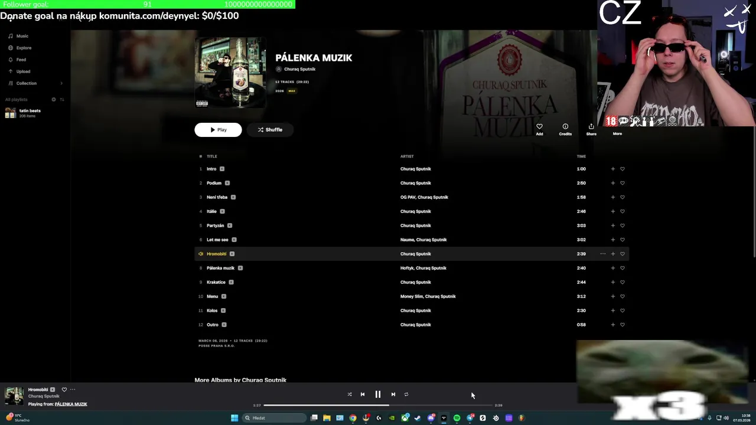Like now-playing Hromobití in player bar

coord(64,390)
